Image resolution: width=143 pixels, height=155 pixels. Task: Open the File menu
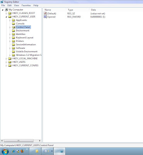click(x=3, y=5)
